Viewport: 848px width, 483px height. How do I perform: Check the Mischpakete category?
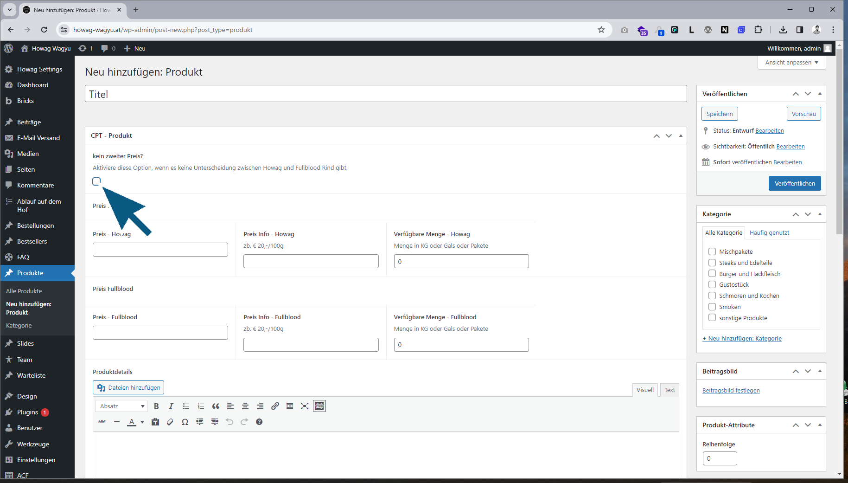coord(712,251)
